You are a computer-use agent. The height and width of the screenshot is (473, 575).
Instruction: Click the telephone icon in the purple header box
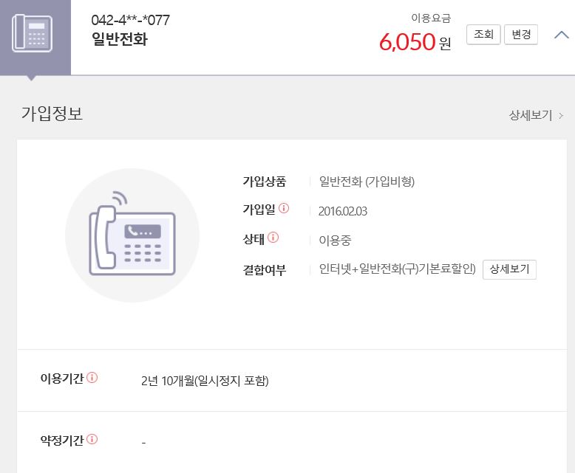point(32,34)
